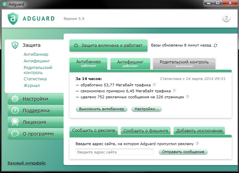The image size is (239, 173).
Task: Click the Версия 5.9 text
Action: (x=74, y=19)
